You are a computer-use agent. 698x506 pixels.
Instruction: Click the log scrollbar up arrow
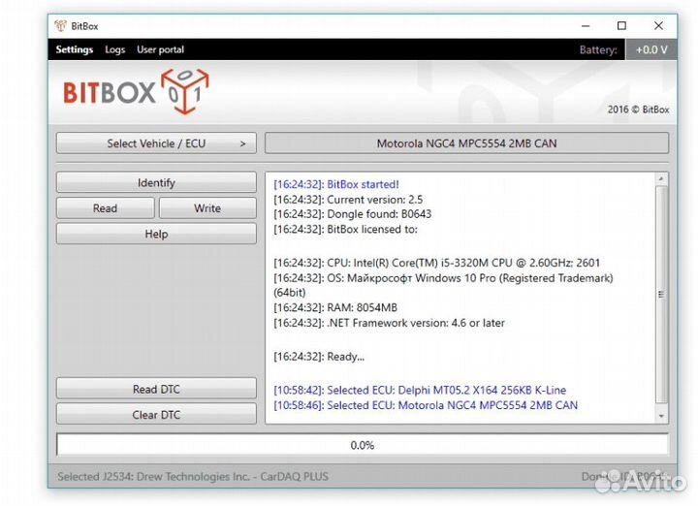(x=661, y=179)
